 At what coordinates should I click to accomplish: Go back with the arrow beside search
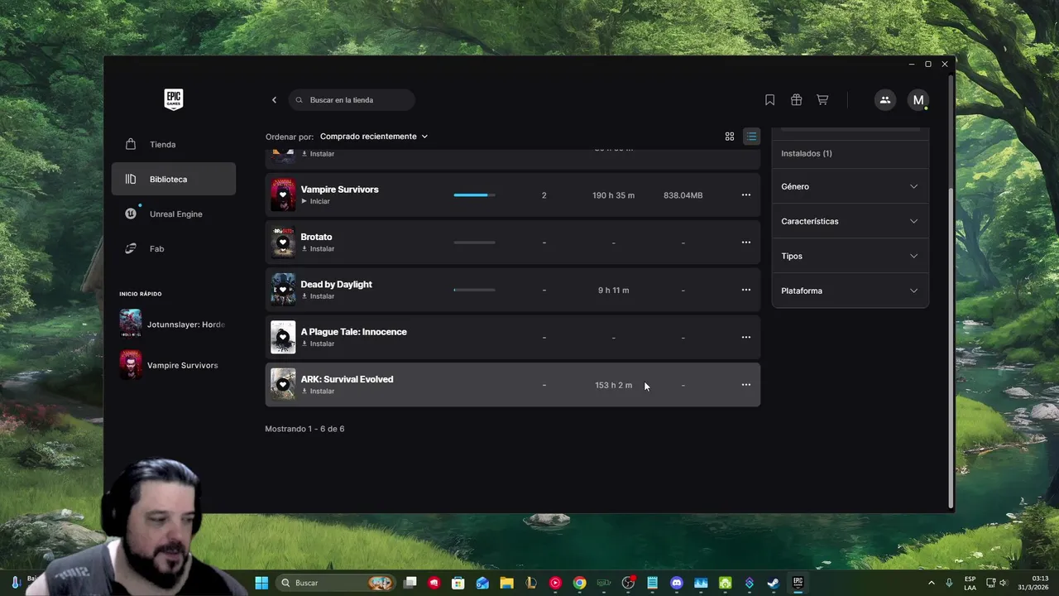pyautogui.click(x=275, y=100)
